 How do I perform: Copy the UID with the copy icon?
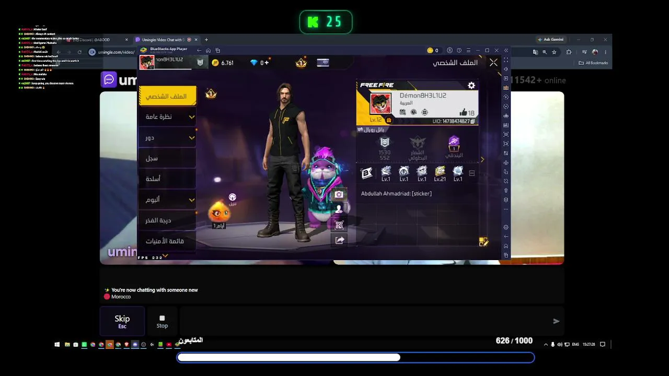tap(473, 121)
